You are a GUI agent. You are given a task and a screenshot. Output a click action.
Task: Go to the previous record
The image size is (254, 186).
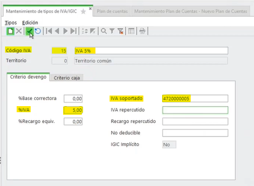point(57,31)
